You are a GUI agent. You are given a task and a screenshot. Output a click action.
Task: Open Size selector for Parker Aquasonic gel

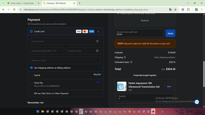tap(169, 87)
